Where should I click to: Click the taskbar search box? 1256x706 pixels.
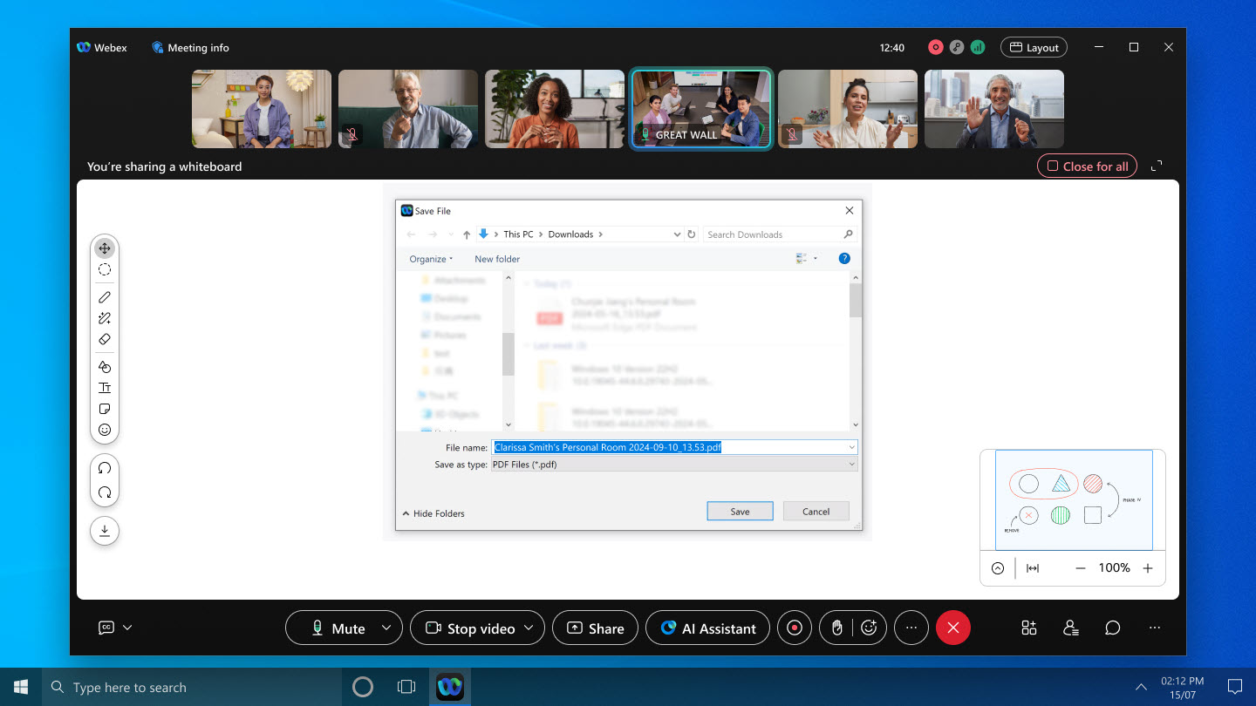[x=192, y=687]
